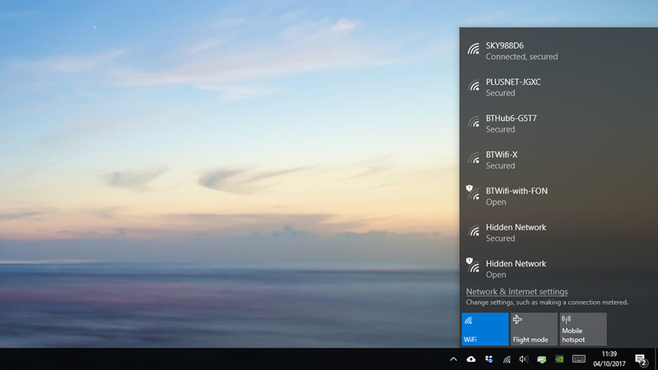658x370 pixels.
Task: Open the volume speaker tray icon
Action: 523,359
